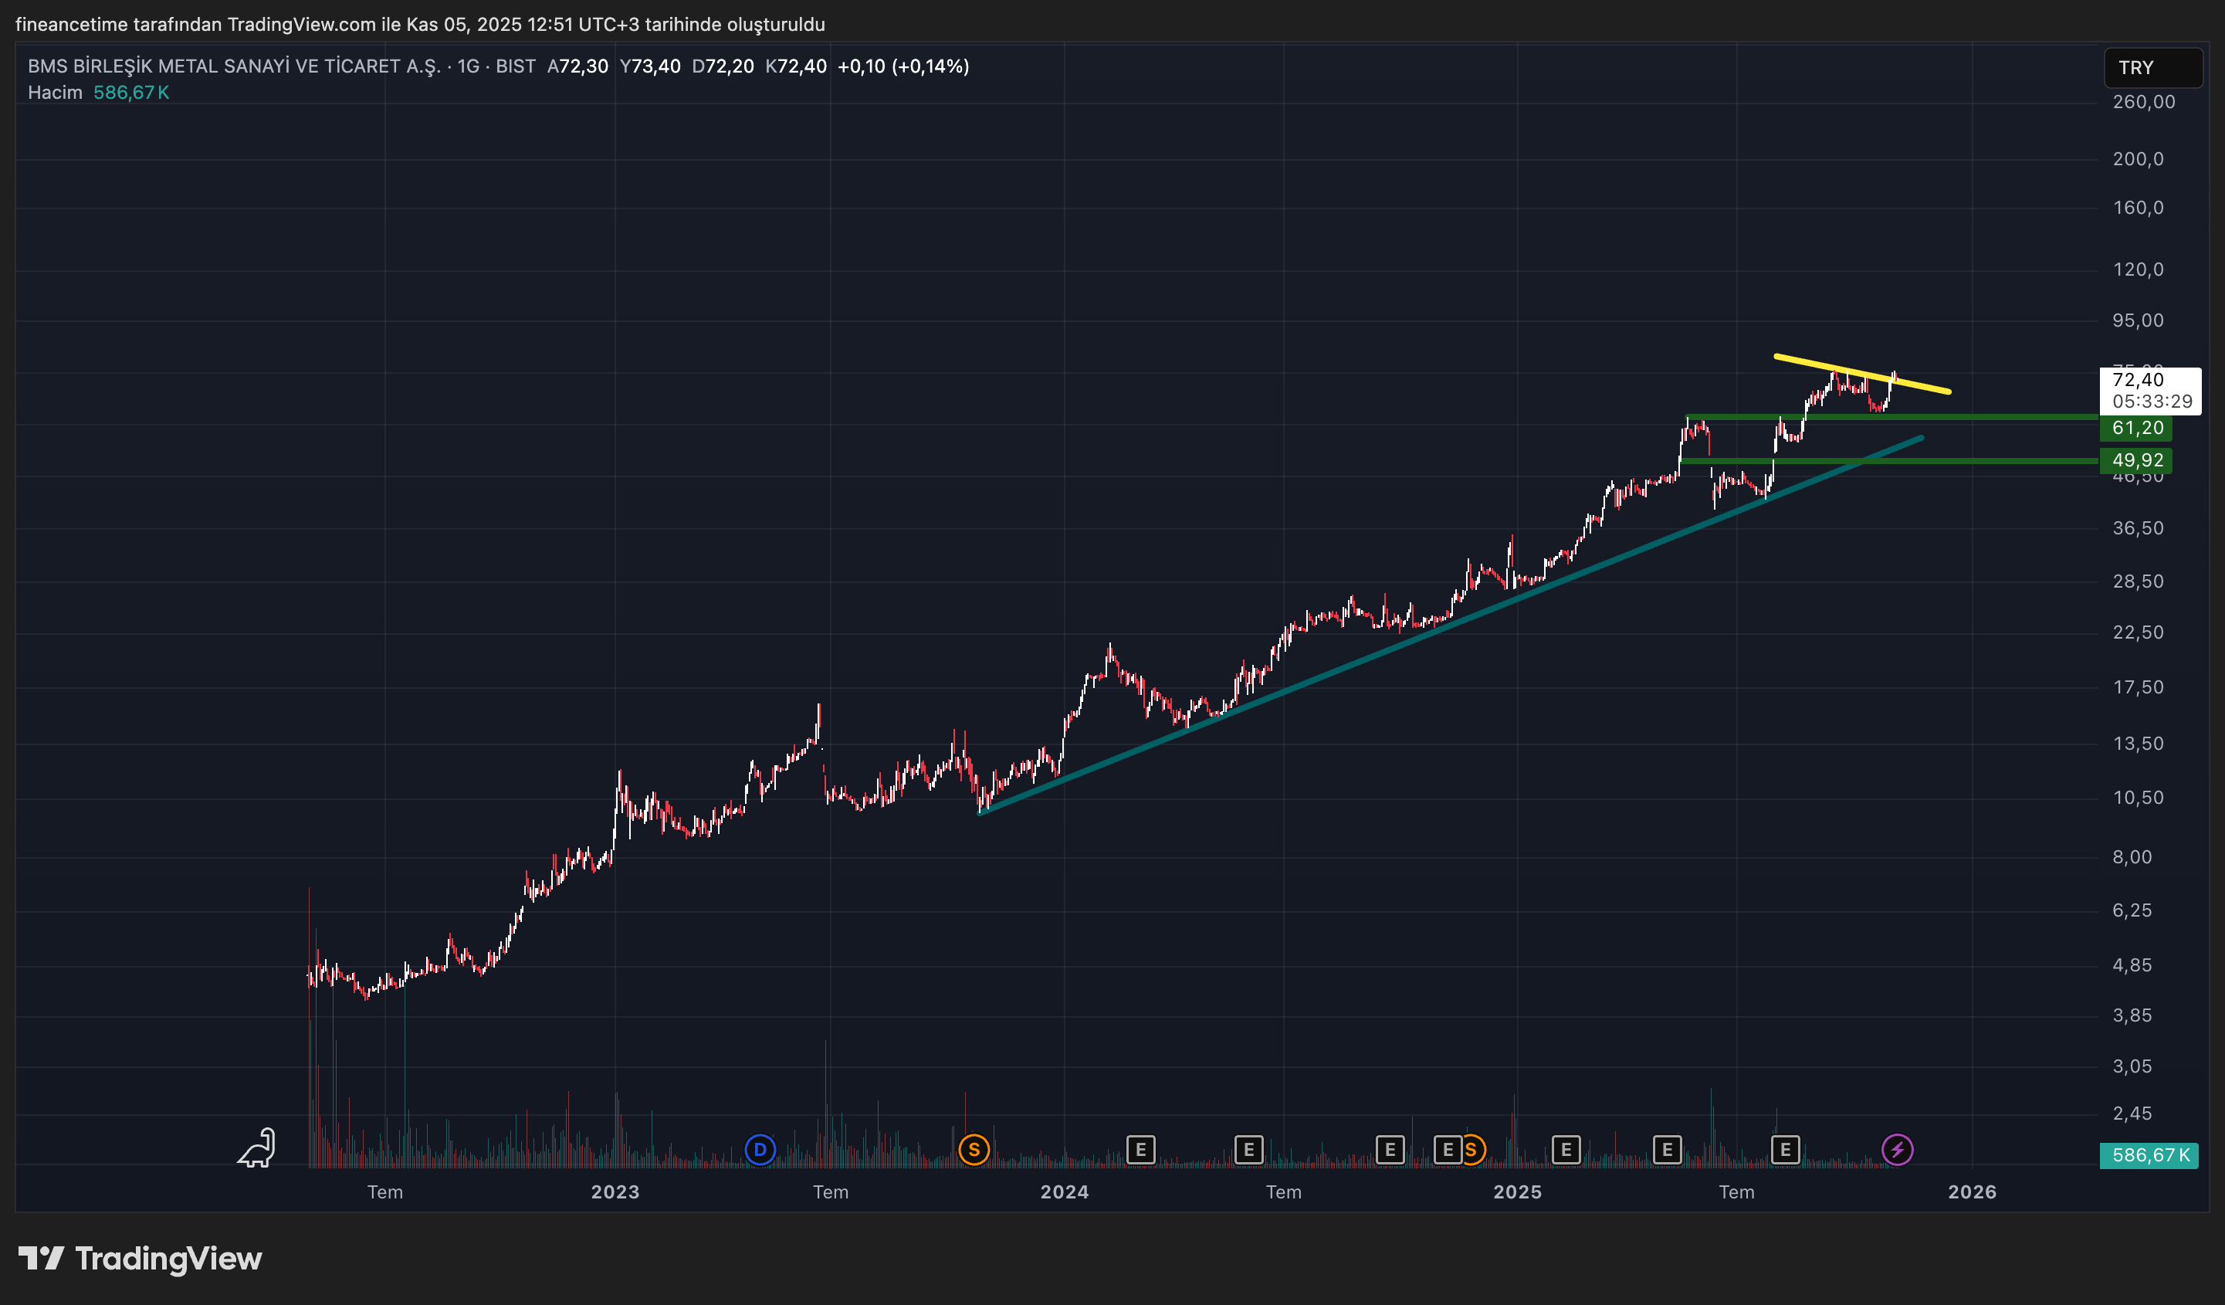
Task: Click the 2026 label on time axis
Action: pyautogui.click(x=1972, y=1192)
